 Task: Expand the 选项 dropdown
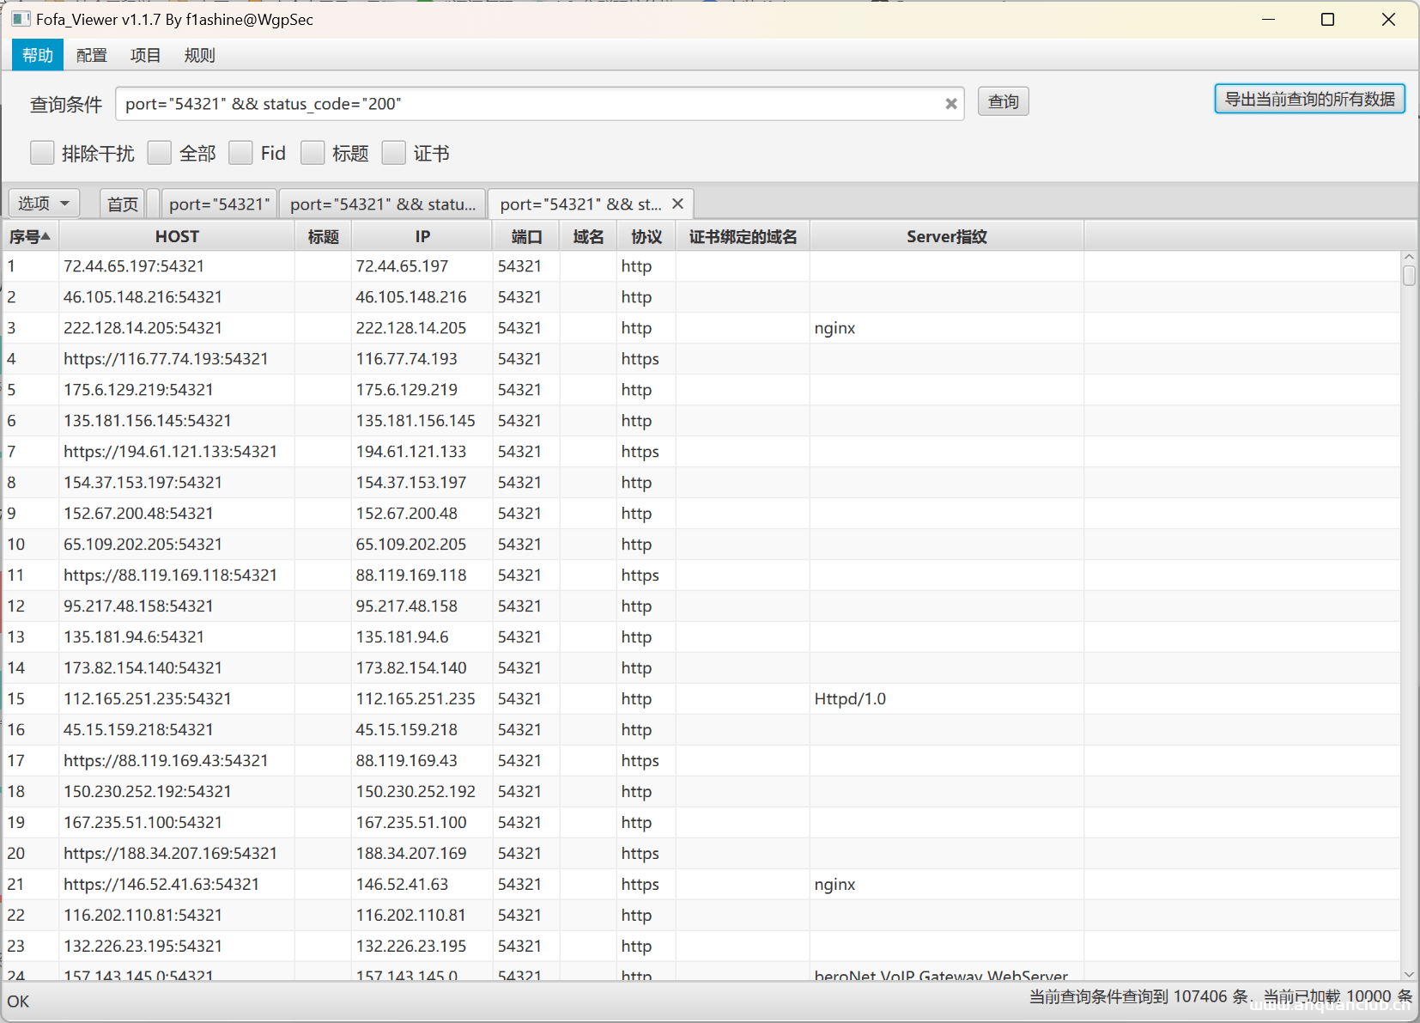click(44, 204)
